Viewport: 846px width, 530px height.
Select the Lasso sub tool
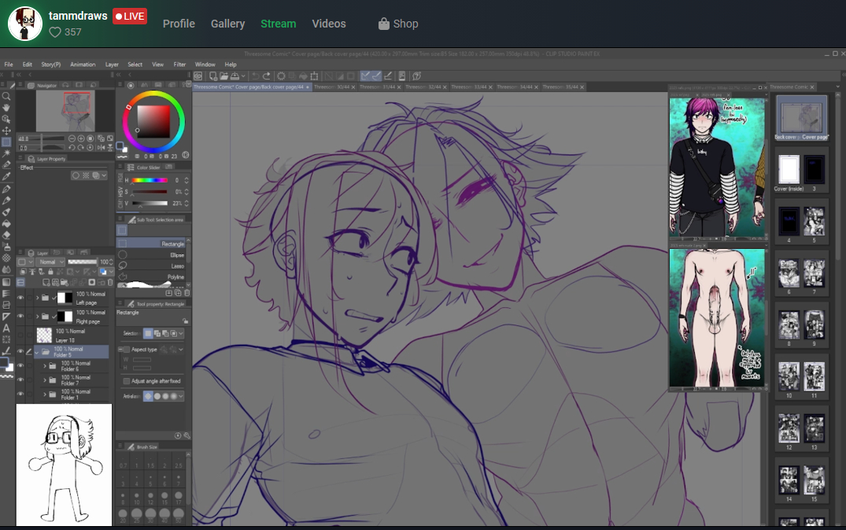(175, 266)
